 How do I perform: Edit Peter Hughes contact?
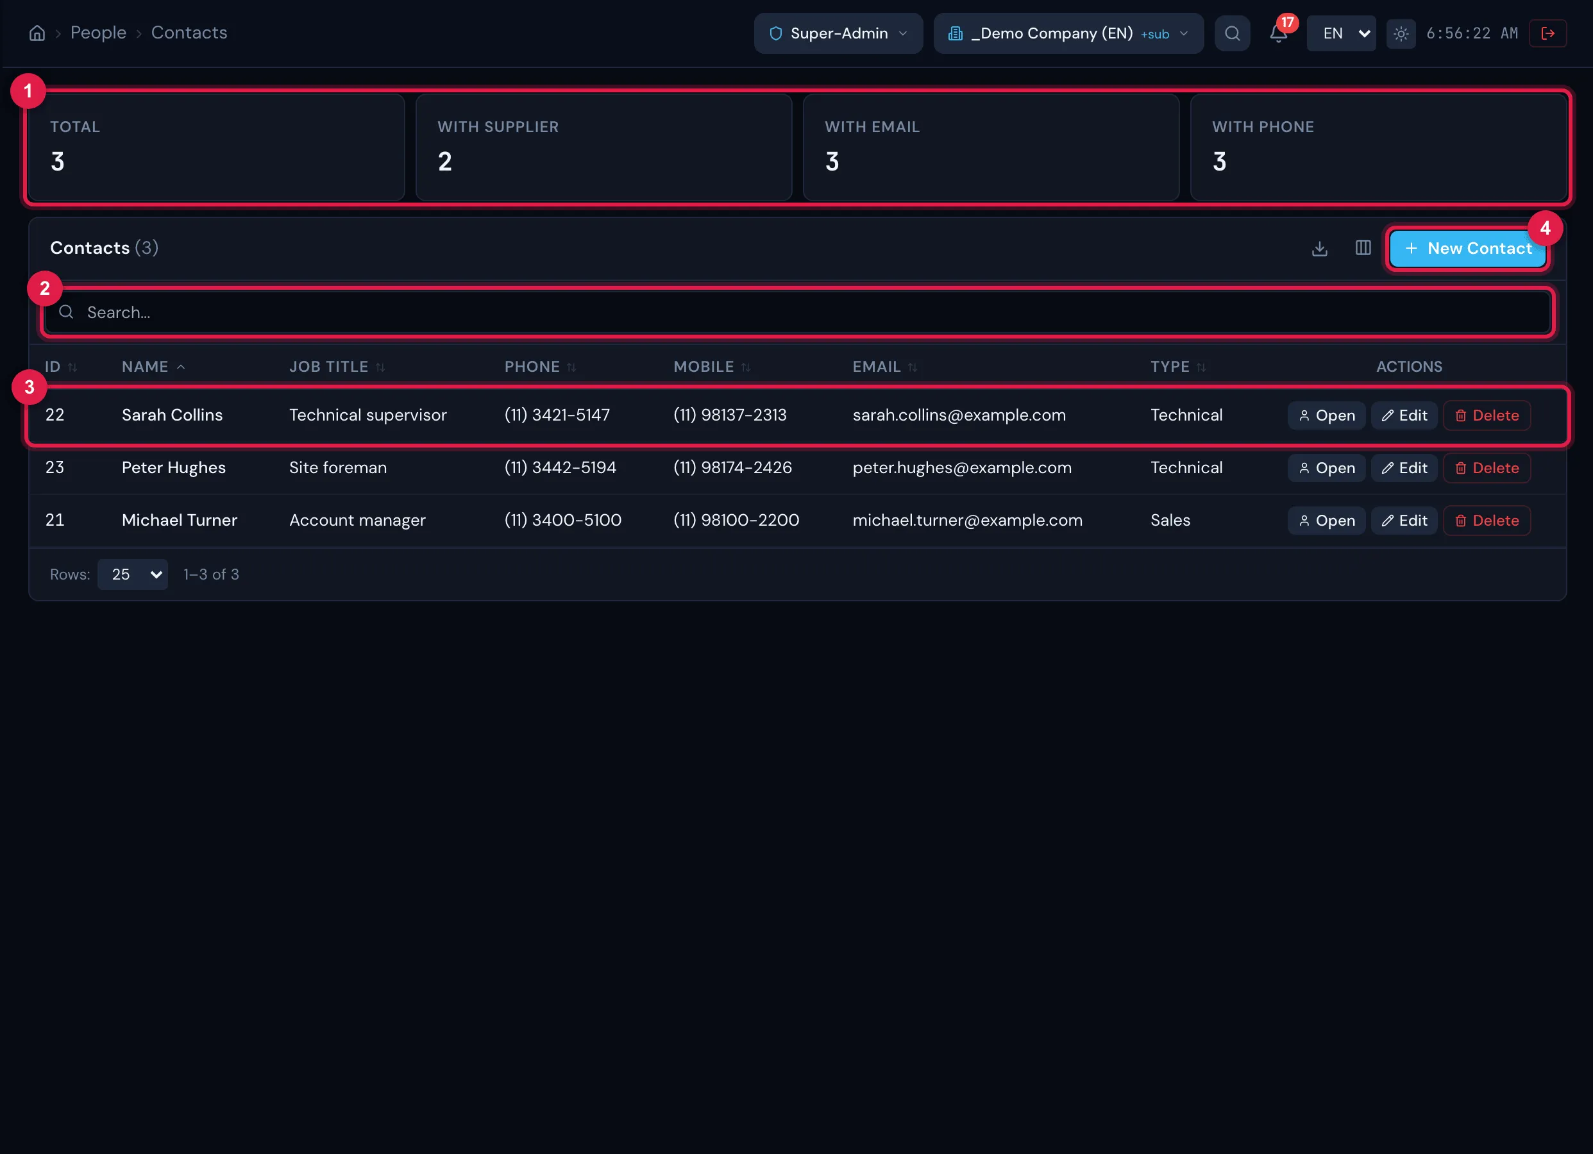pos(1403,468)
